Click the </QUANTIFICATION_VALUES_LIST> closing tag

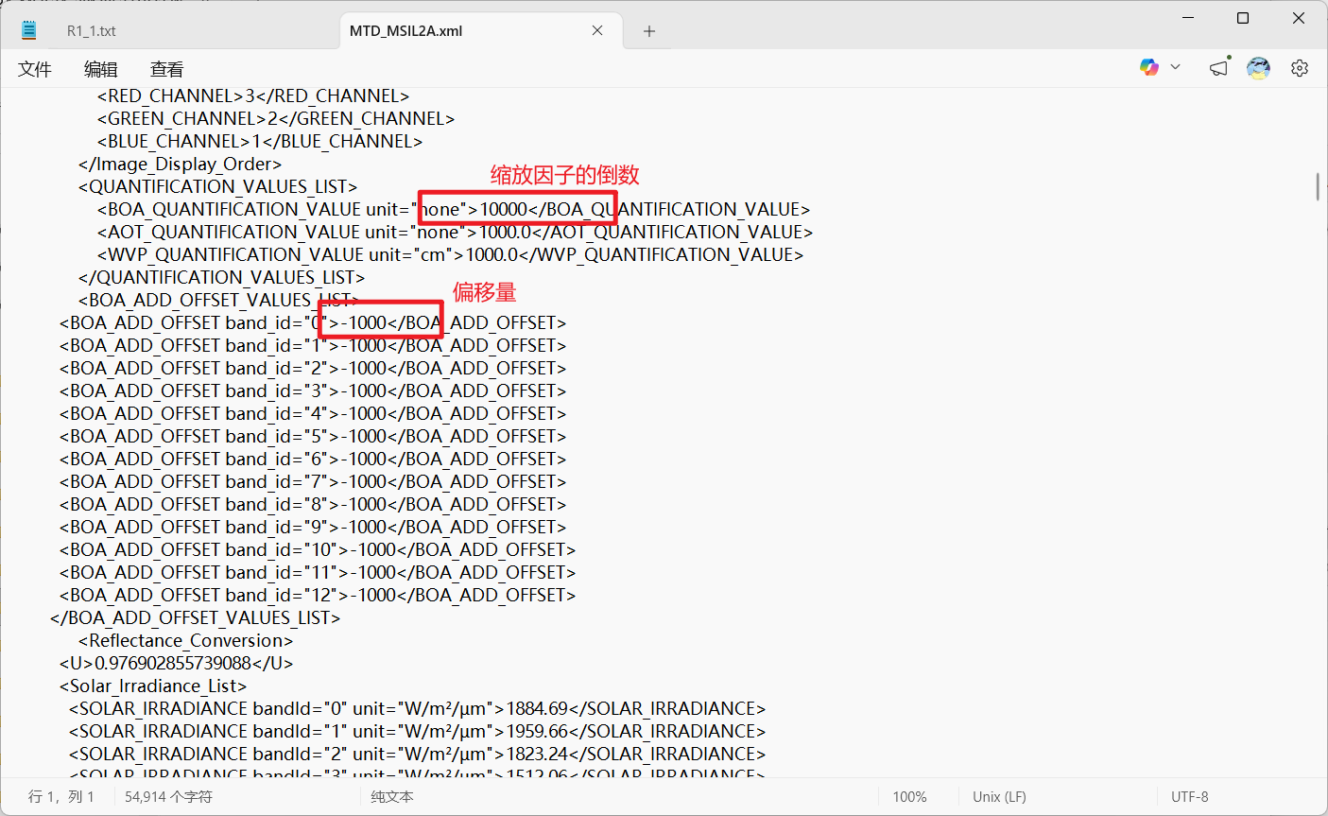point(222,277)
